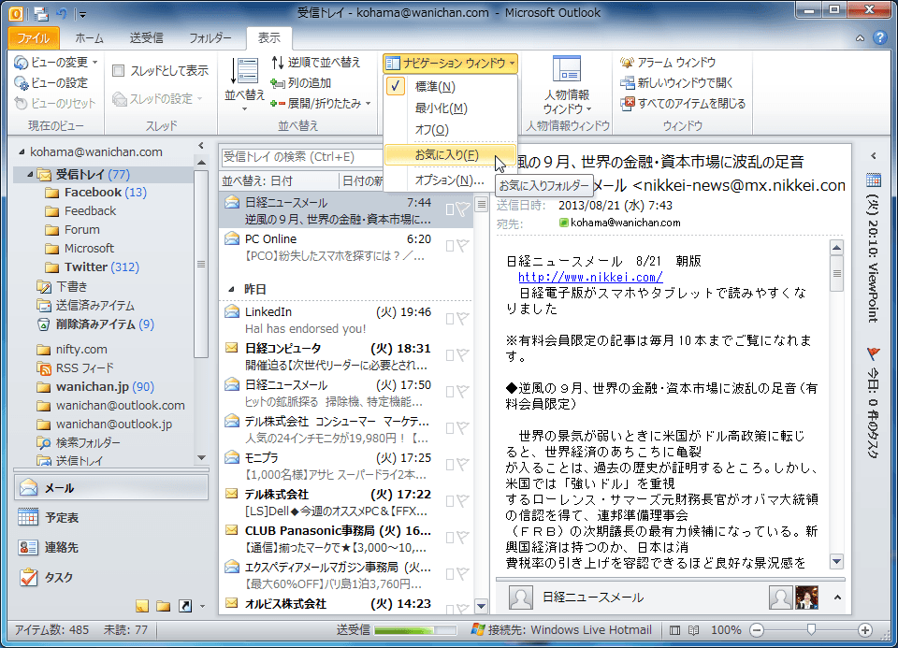Image resolution: width=898 pixels, height=648 pixels.
Task: Expand the To-Do bar chevron
Action: [x=874, y=156]
